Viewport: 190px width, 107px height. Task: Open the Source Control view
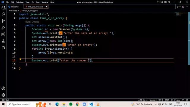[3, 21]
